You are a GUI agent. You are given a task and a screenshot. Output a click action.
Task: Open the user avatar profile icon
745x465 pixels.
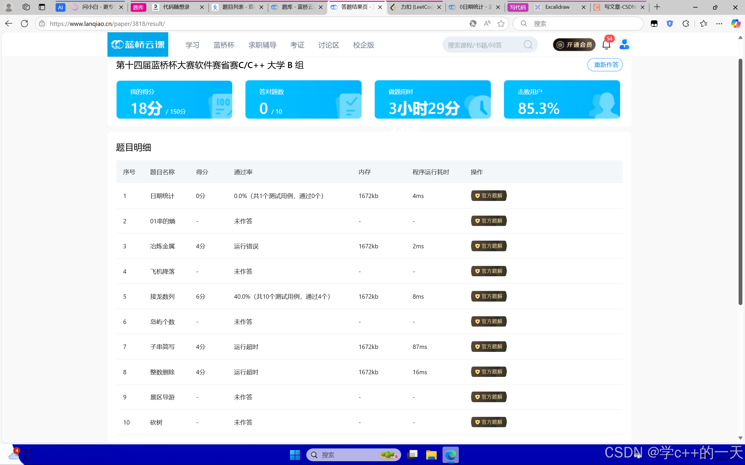[624, 44]
